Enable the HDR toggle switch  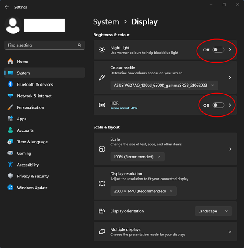click(218, 105)
